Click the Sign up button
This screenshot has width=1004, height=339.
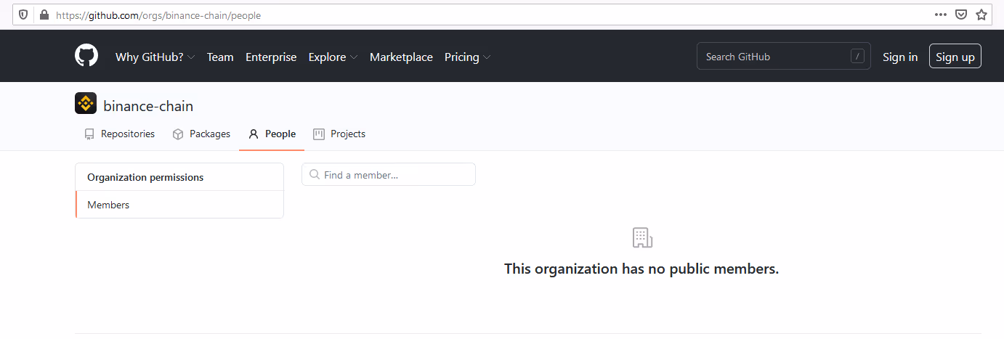[955, 57]
